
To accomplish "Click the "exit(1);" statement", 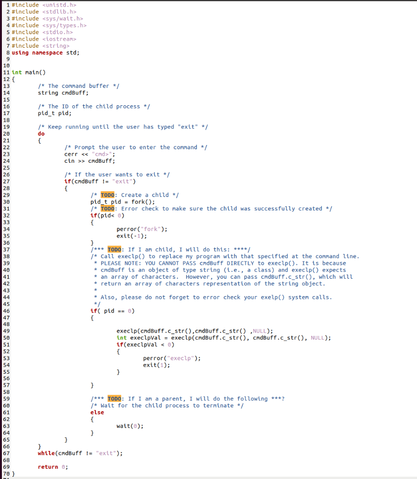I will point(156,365).
